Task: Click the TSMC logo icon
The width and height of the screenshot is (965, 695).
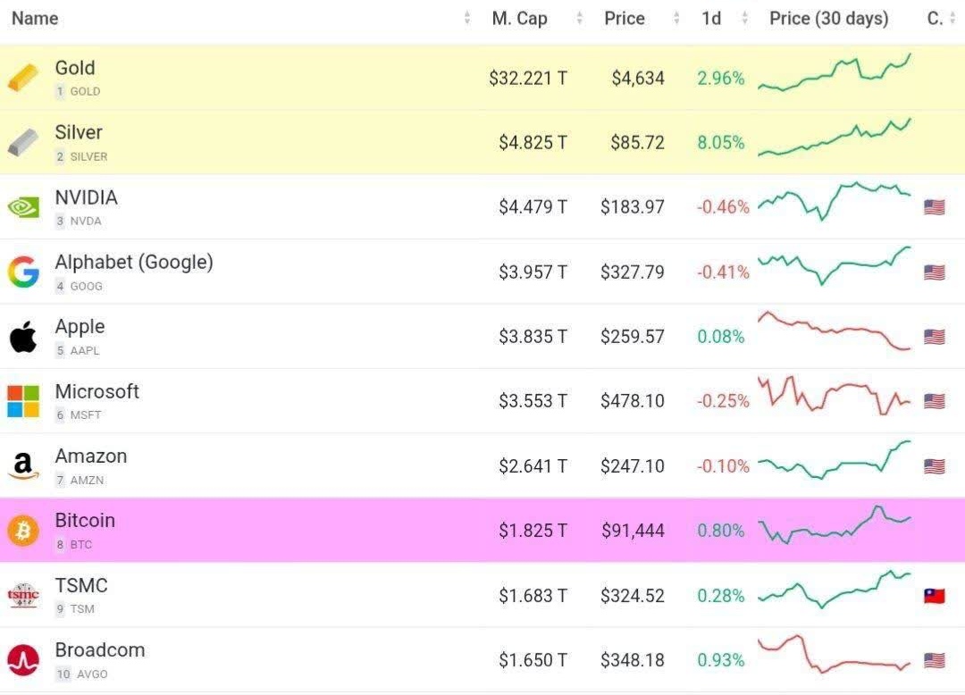Action: point(23,595)
